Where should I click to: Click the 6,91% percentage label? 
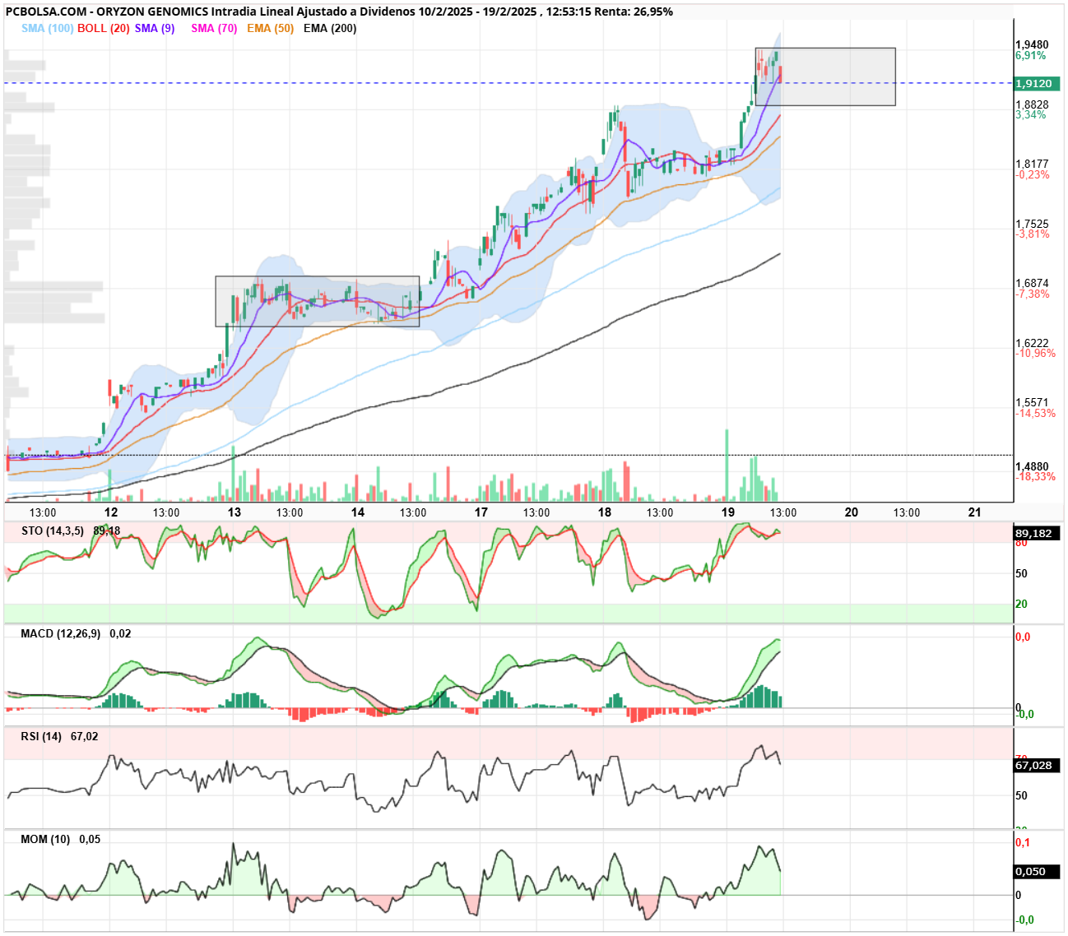coord(1031,55)
